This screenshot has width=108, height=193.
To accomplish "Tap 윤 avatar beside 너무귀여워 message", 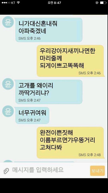I will click(8, 111).
